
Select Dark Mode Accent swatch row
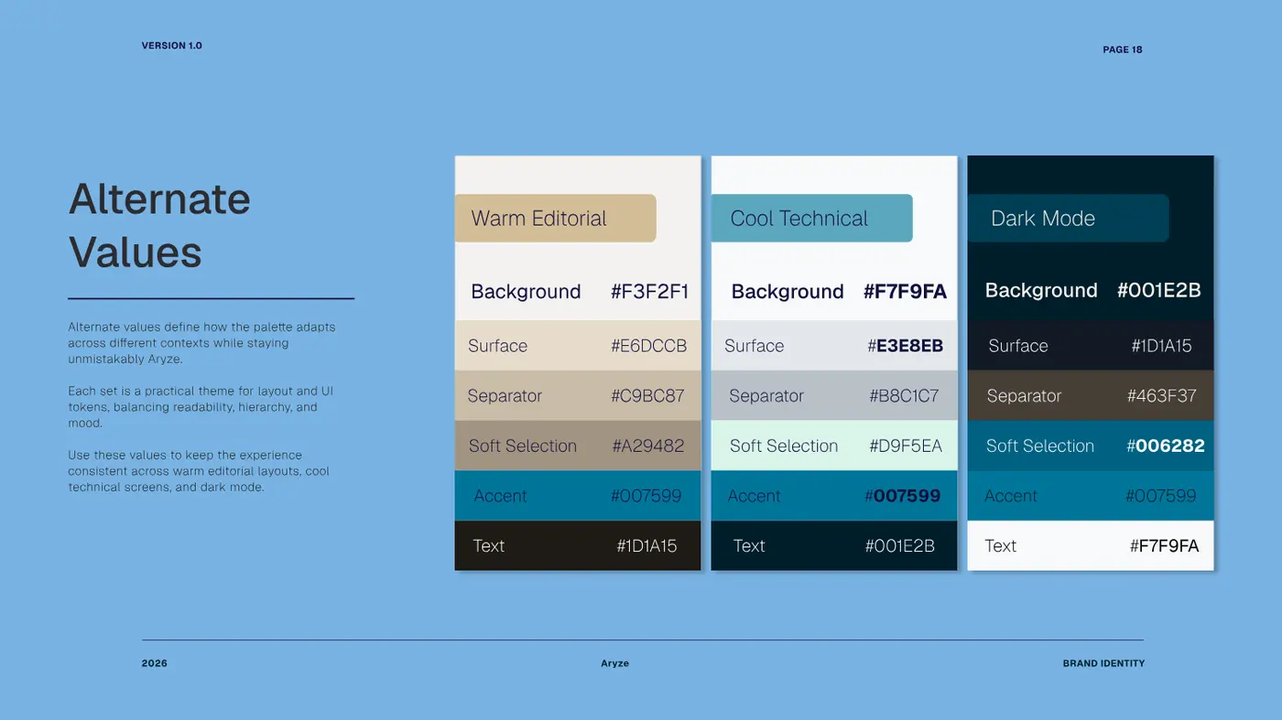pos(1091,496)
